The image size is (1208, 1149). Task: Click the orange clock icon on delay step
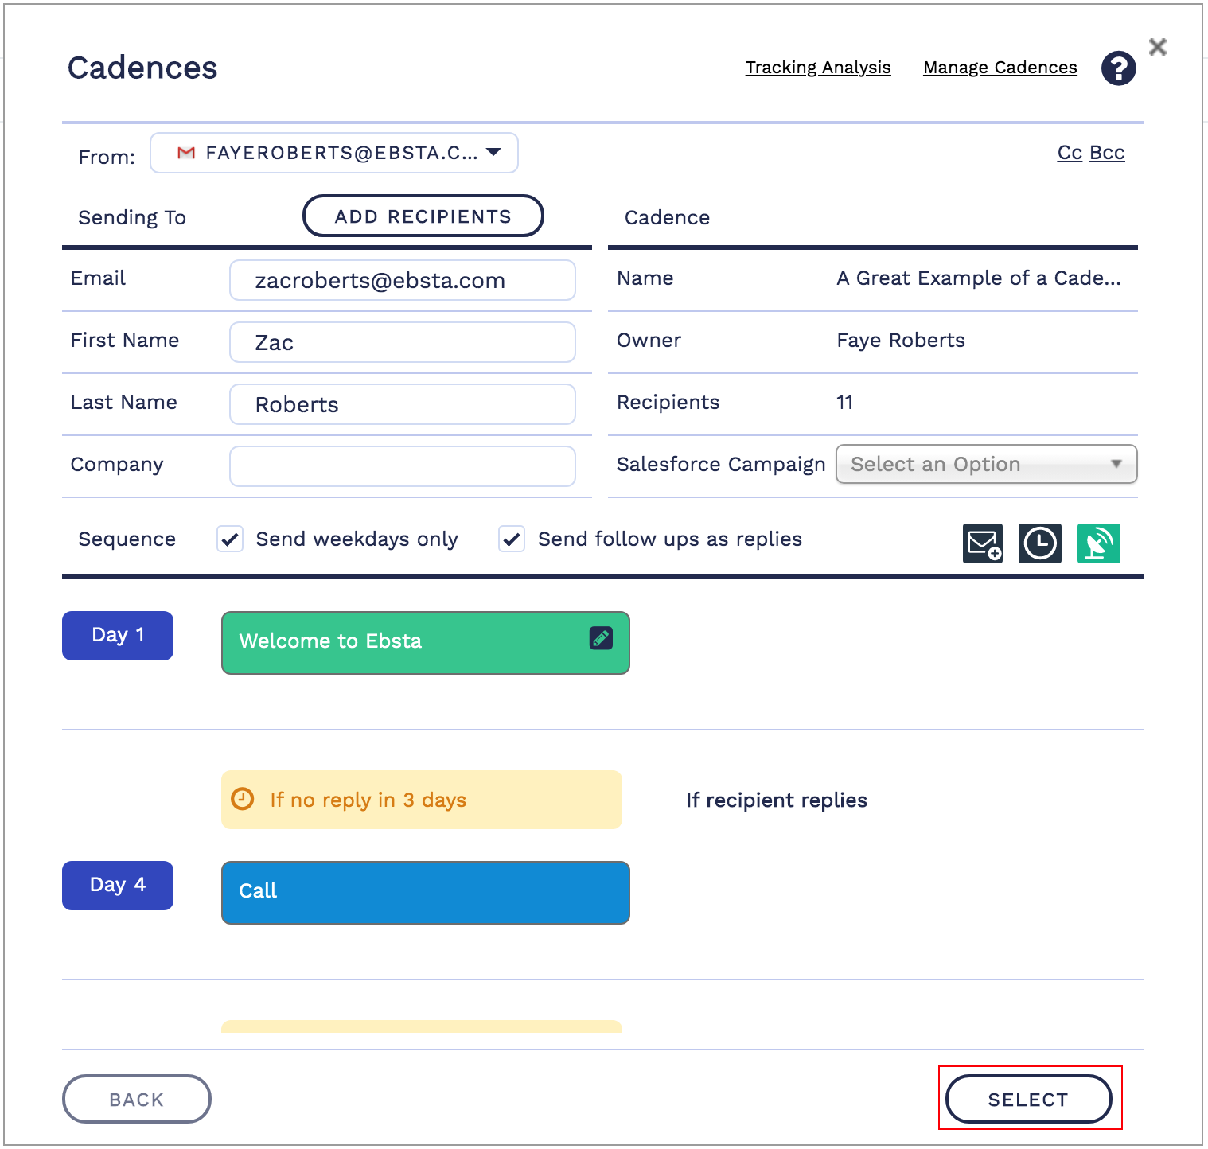tap(242, 799)
